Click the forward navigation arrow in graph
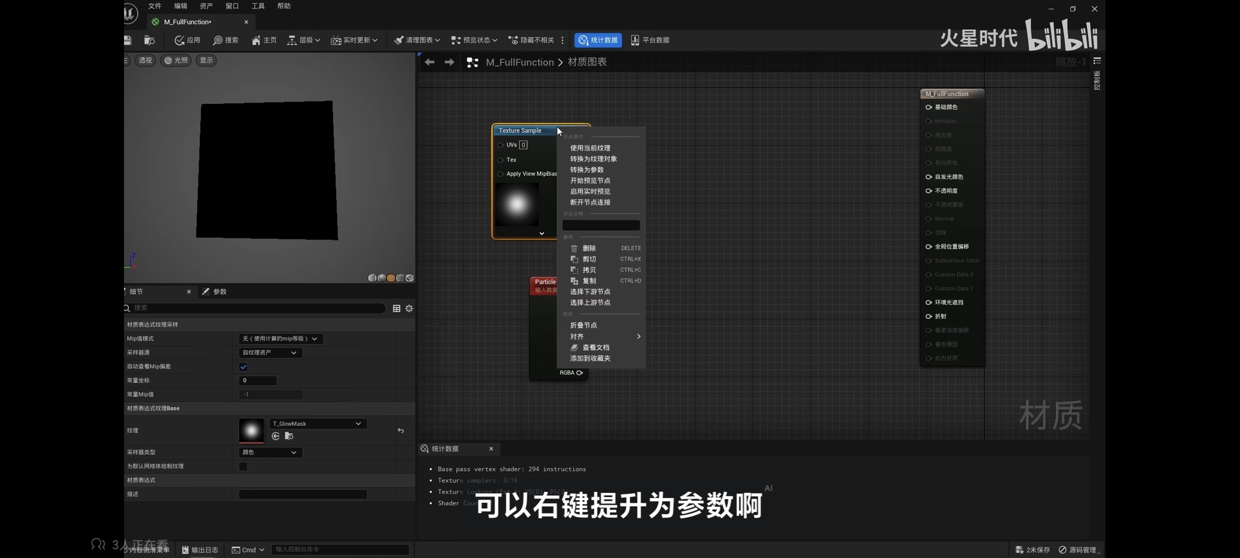 [450, 62]
